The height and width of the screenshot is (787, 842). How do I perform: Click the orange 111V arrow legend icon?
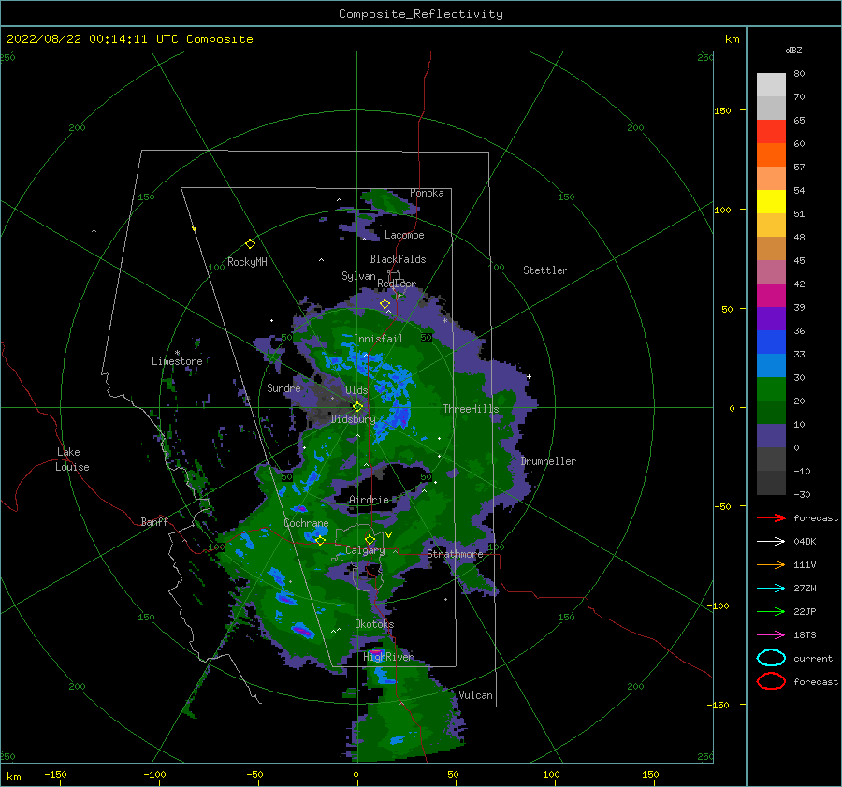(771, 564)
